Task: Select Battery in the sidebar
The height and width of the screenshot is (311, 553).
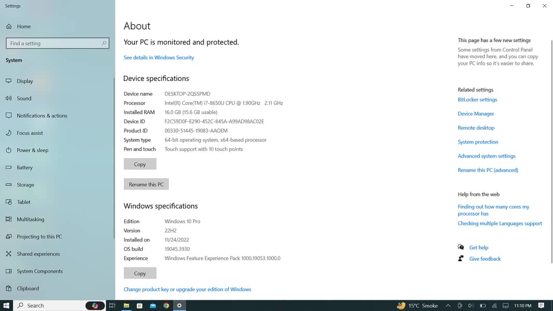Action: tap(24, 167)
